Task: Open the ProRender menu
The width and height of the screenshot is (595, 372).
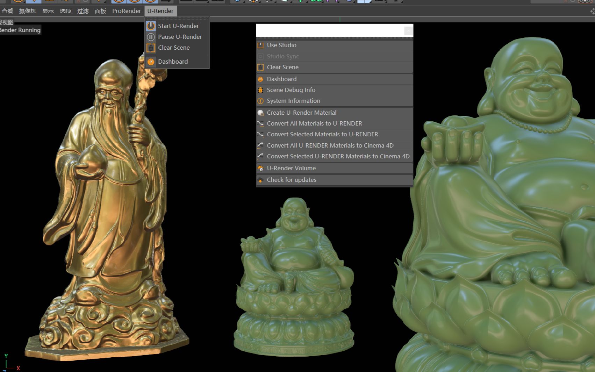Action: tap(127, 11)
